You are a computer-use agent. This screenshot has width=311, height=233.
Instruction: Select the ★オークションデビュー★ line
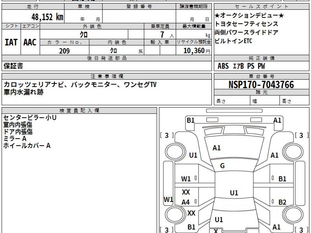pyautogui.click(x=249, y=16)
